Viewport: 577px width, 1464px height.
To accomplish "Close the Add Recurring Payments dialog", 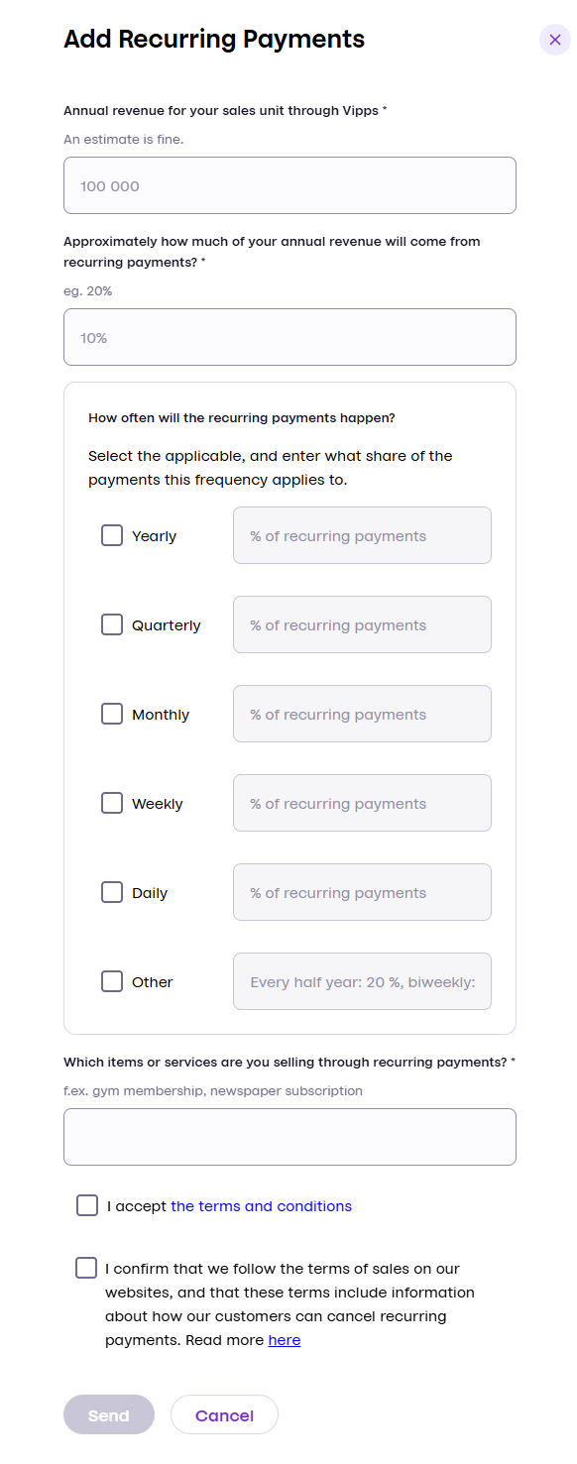I will [554, 40].
